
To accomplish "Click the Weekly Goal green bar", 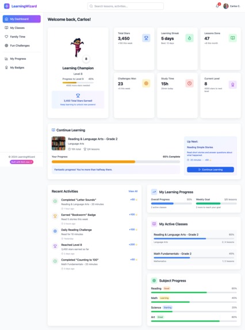I will pyautogui.click(x=216, y=203).
